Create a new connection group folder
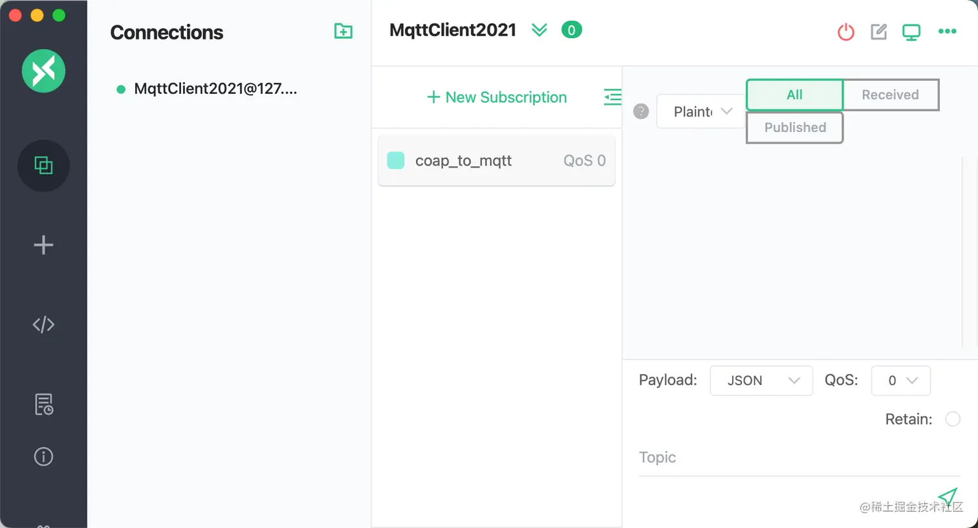 coord(343,31)
